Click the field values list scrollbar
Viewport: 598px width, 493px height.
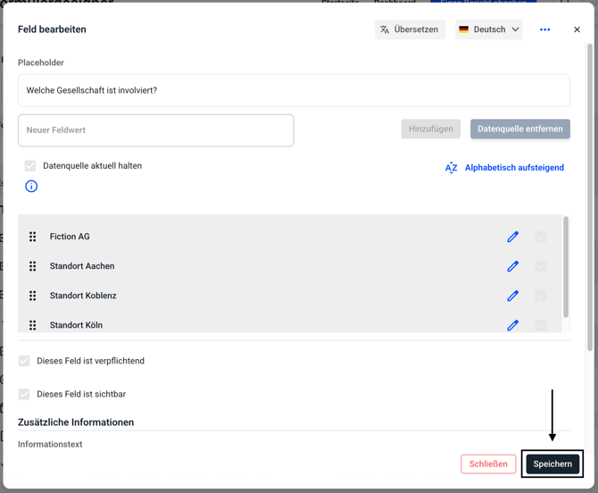[566, 266]
